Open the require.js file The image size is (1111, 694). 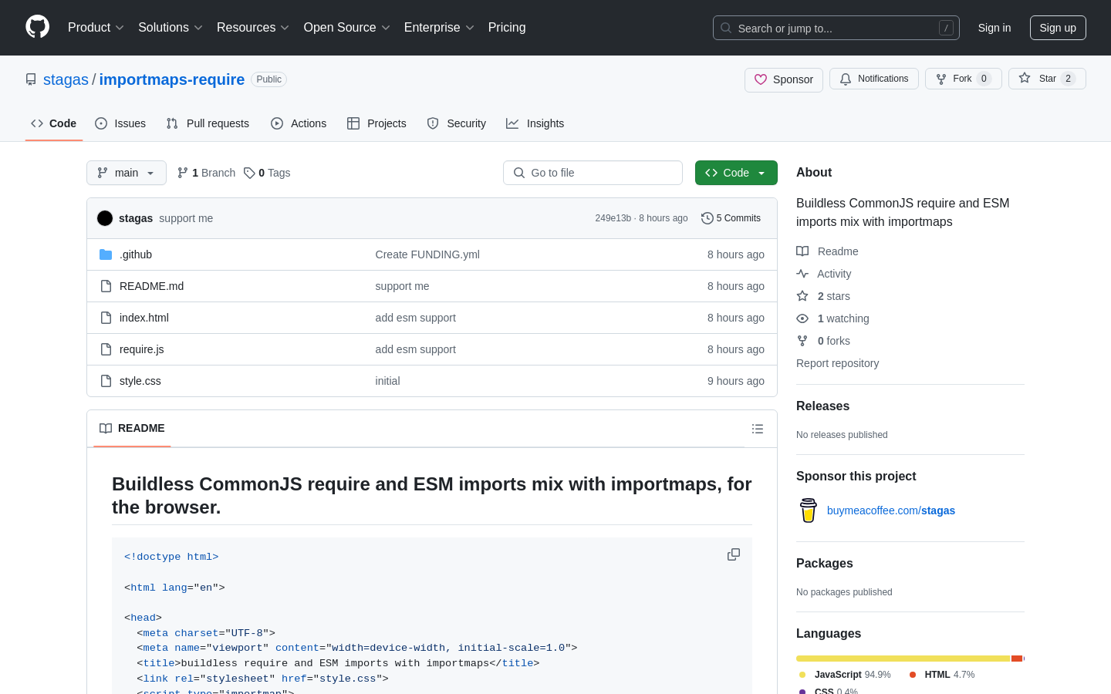[x=142, y=349]
